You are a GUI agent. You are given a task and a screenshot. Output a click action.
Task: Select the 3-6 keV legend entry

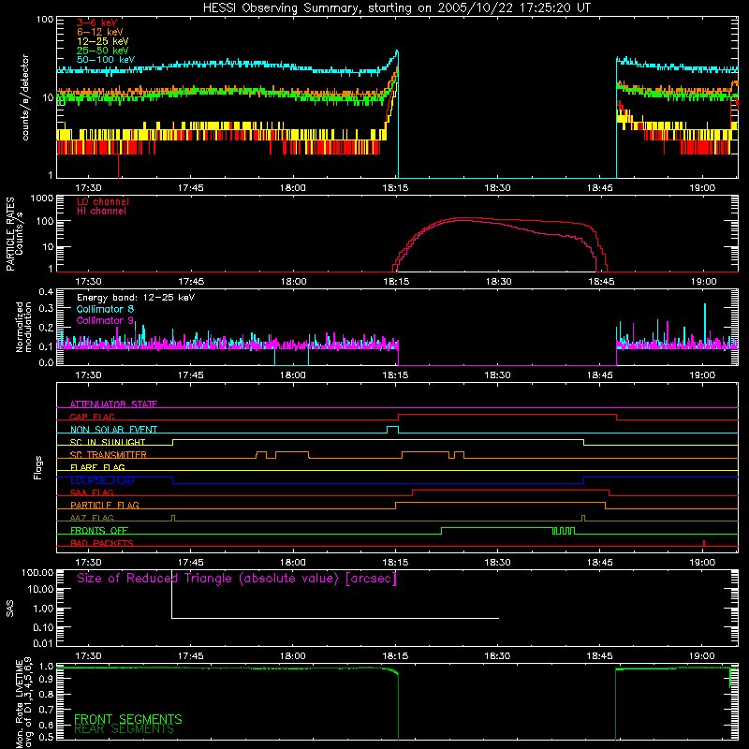(97, 22)
